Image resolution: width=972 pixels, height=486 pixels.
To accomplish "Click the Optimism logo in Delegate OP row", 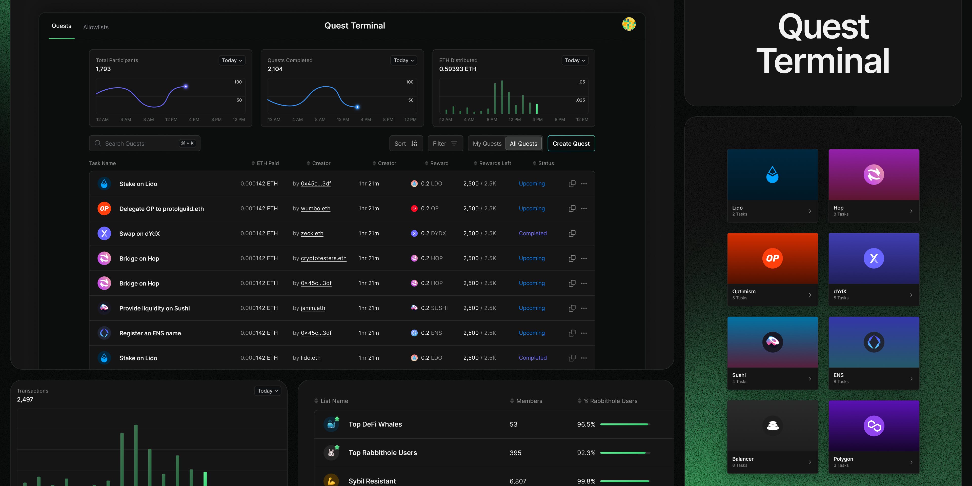I will click(x=104, y=209).
